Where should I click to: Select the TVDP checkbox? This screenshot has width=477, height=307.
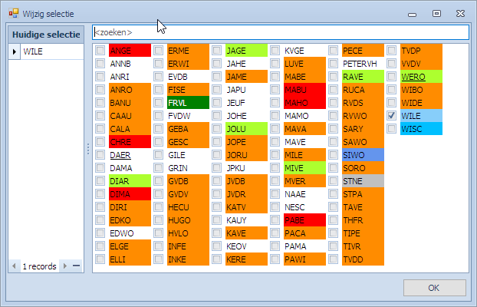tap(392, 50)
